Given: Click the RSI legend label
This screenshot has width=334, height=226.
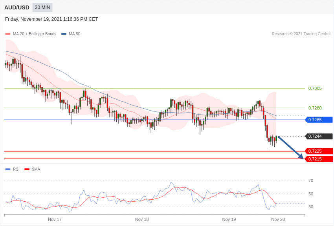Looking at the screenshot, I should click(x=16, y=169).
